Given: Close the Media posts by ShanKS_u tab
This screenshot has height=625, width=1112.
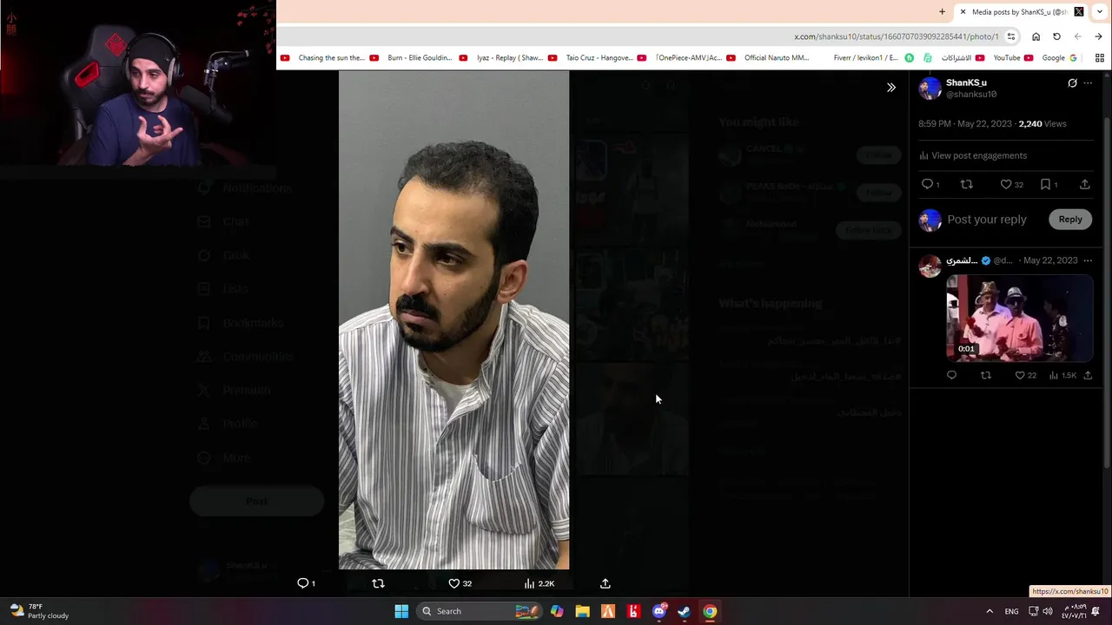Looking at the screenshot, I should pyautogui.click(x=963, y=12).
